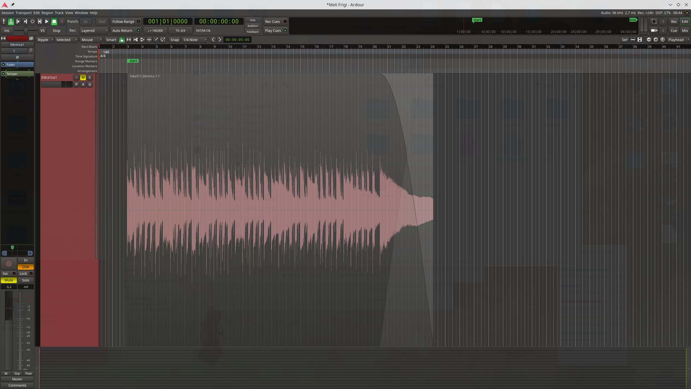691x389 pixels.
Task: Click the shuttle speed slider
Action: pyautogui.click(x=26, y=31)
